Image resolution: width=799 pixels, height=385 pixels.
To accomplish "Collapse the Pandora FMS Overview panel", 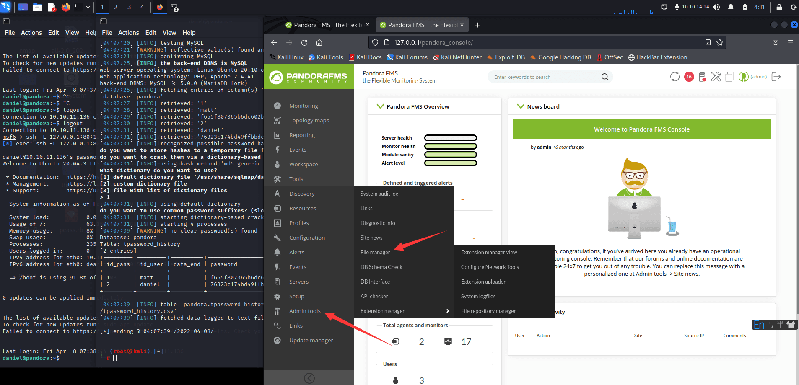I will click(380, 106).
